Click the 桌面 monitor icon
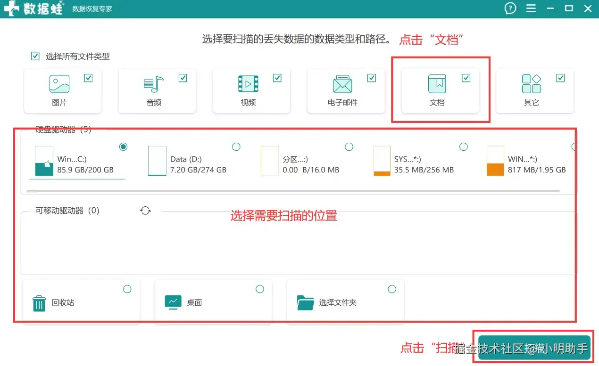Screen dimensions: 599x366 [x=173, y=302]
